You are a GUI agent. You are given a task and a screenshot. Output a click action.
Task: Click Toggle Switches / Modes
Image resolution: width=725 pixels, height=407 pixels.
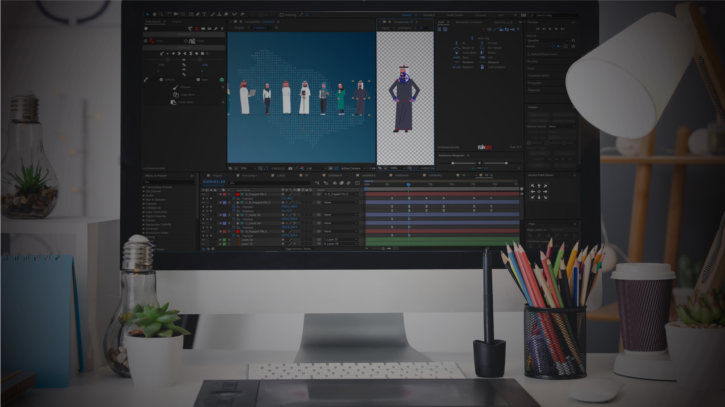[x=297, y=249]
